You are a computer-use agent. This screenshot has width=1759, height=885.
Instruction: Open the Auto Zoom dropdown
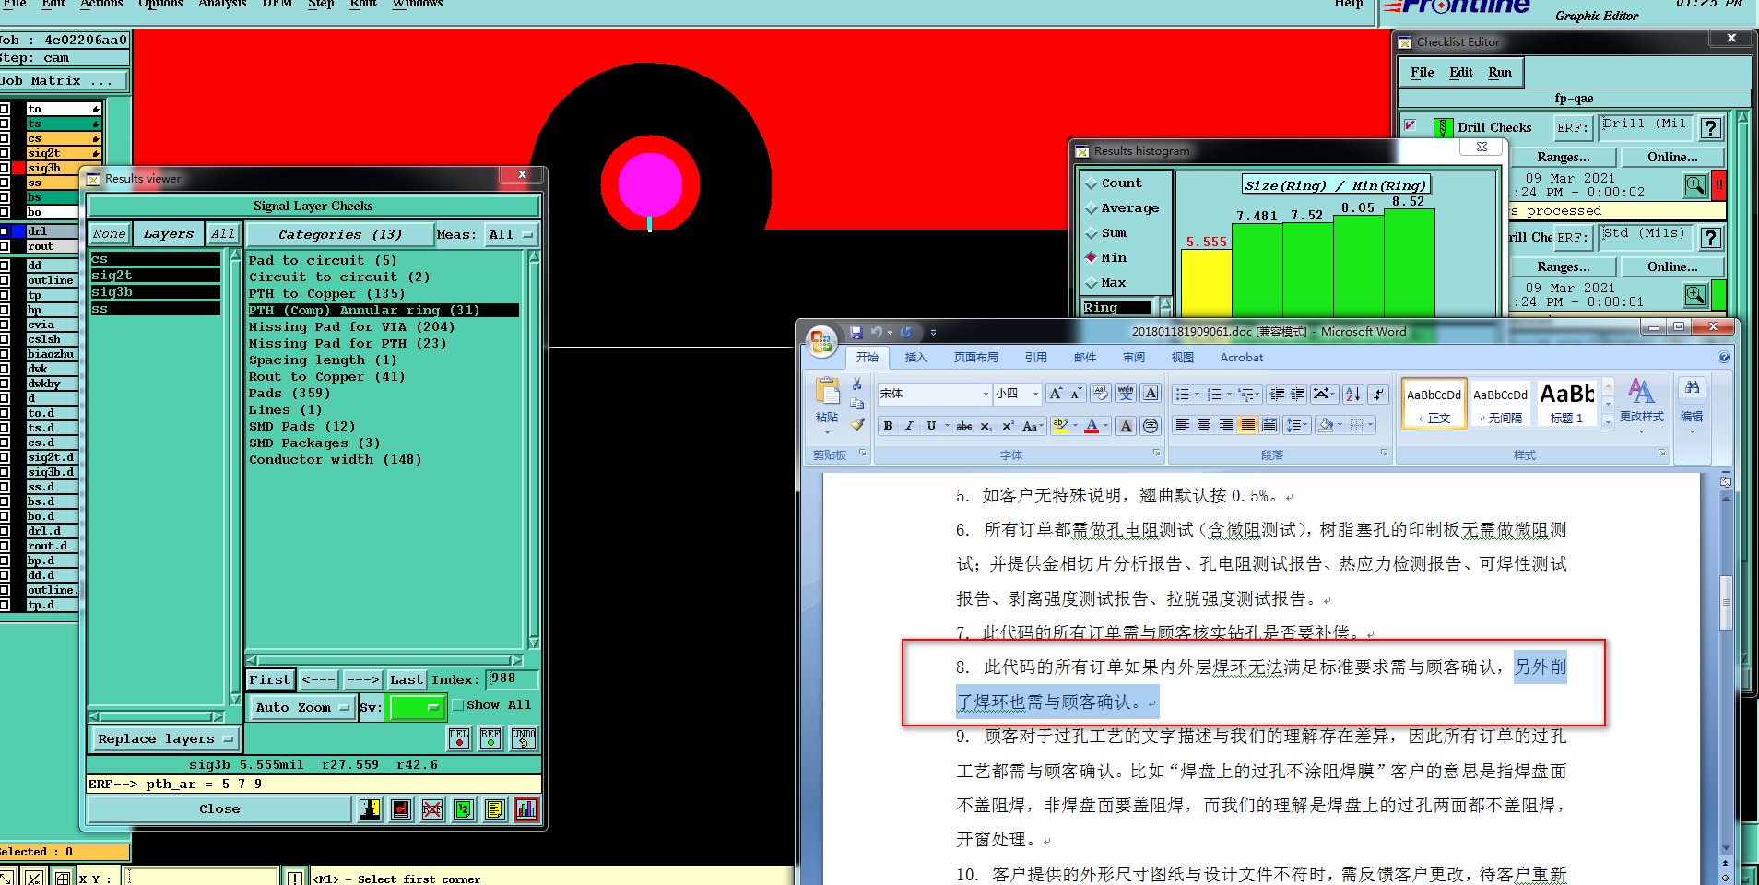302,707
